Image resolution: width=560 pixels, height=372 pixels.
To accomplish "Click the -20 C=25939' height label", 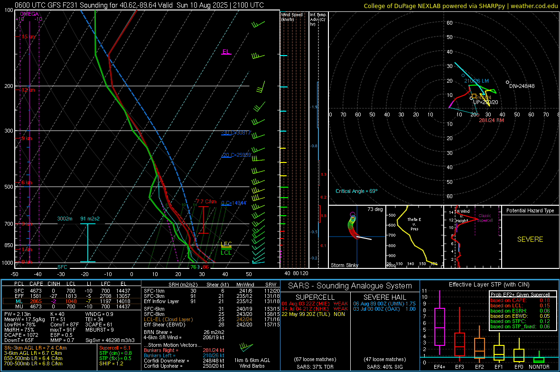I will point(236,155).
